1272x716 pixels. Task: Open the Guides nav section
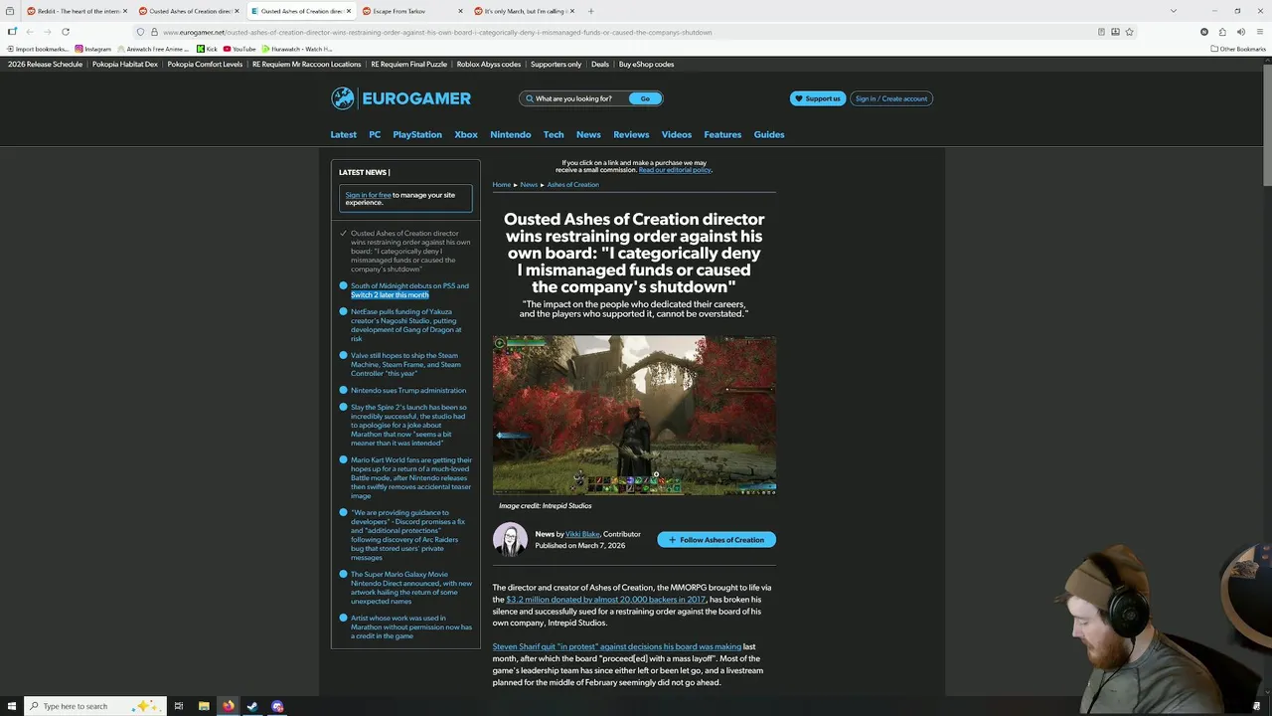click(769, 134)
